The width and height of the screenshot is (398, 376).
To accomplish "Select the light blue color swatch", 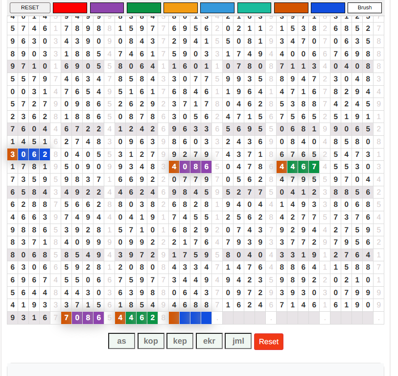I will coord(217,8).
